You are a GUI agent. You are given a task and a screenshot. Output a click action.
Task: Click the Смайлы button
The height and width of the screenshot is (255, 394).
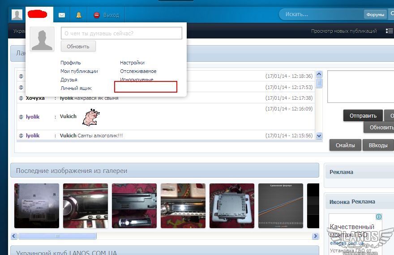point(345,145)
